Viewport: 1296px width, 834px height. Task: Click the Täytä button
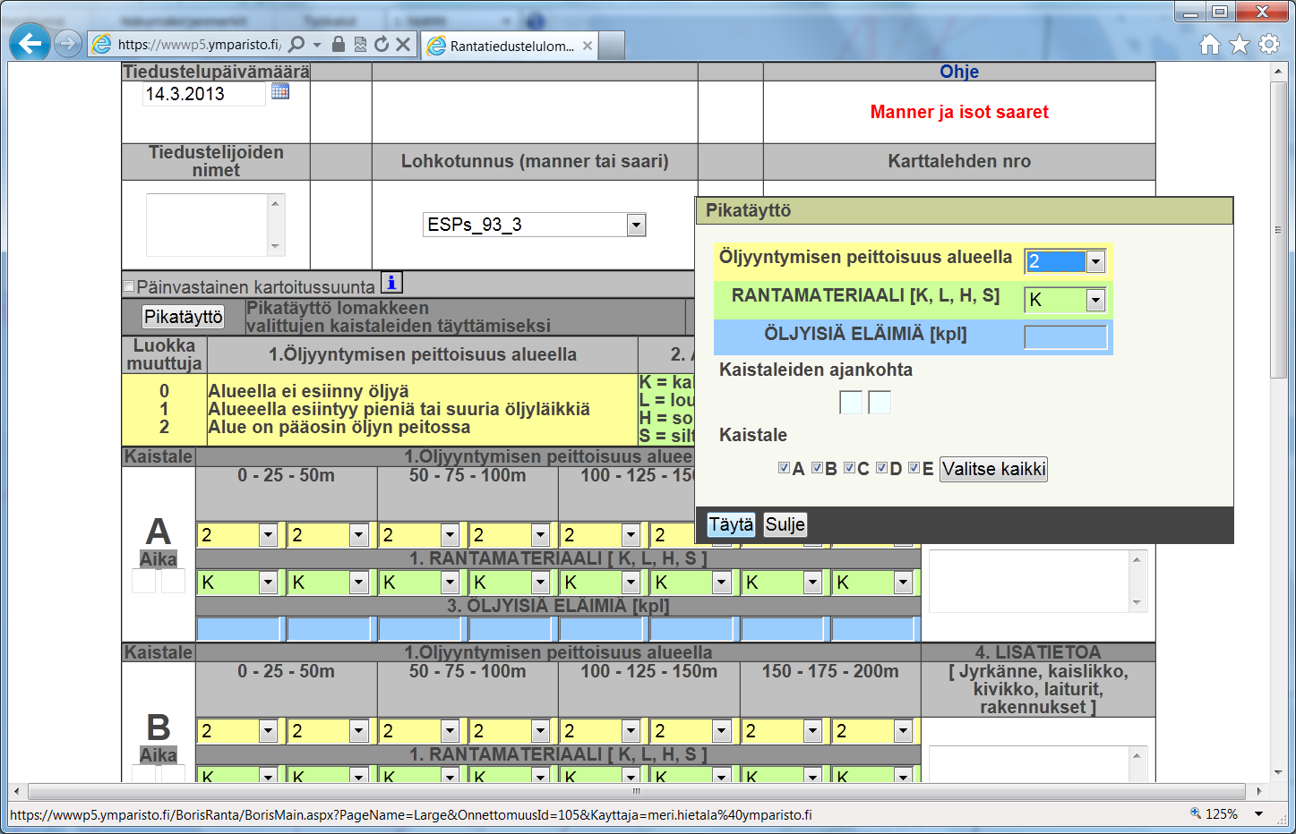tap(731, 524)
